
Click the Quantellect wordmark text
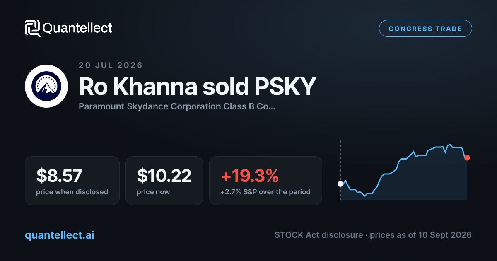pos(77,28)
